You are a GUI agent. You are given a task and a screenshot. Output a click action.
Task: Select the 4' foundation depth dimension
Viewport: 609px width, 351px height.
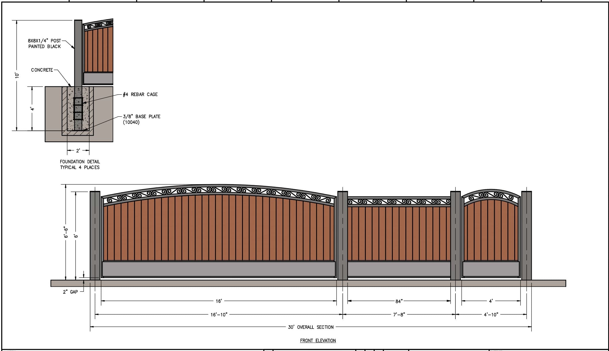click(x=32, y=109)
